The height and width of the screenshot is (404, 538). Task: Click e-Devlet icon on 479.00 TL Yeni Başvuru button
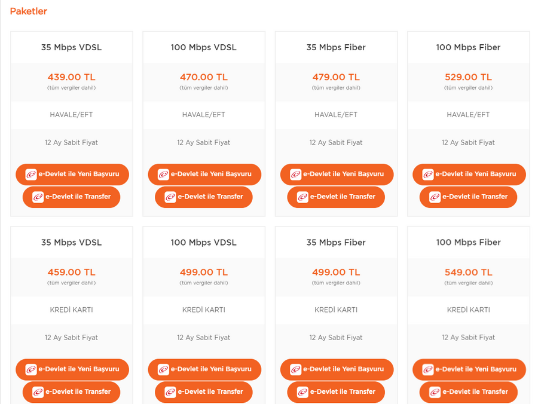(x=295, y=175)
